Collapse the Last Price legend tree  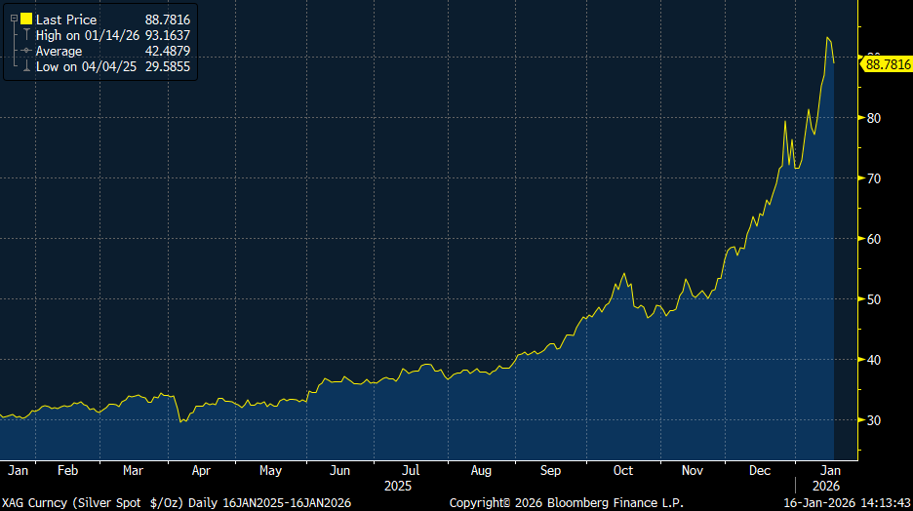(14, 19)
